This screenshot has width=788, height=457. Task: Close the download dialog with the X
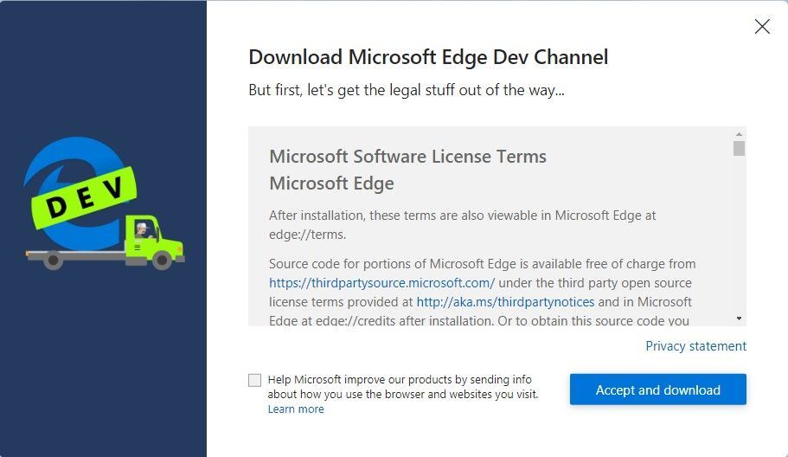[x=762, y=26]
